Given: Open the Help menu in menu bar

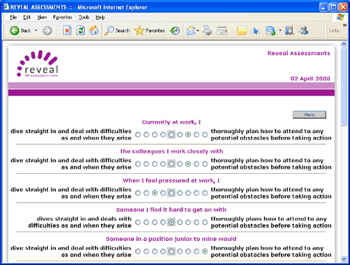Looking at the screenshot, I should pyautogui.click(x=100, y=17).
